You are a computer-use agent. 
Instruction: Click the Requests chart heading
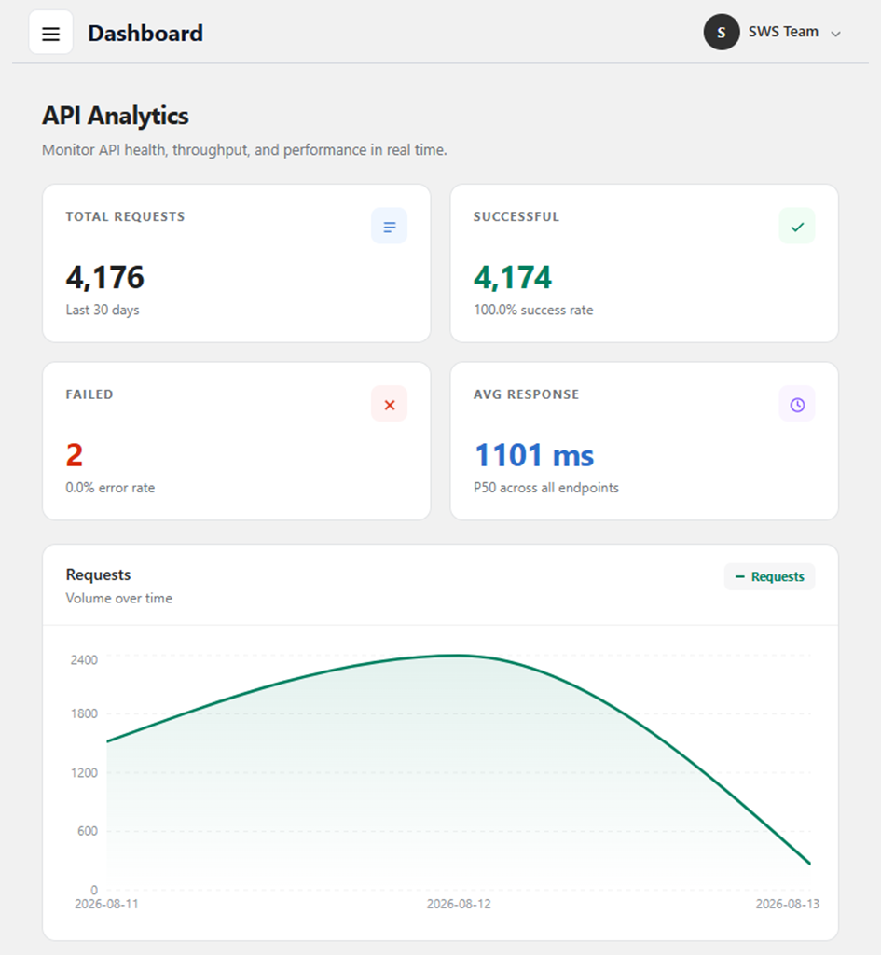tap(98, 574)
